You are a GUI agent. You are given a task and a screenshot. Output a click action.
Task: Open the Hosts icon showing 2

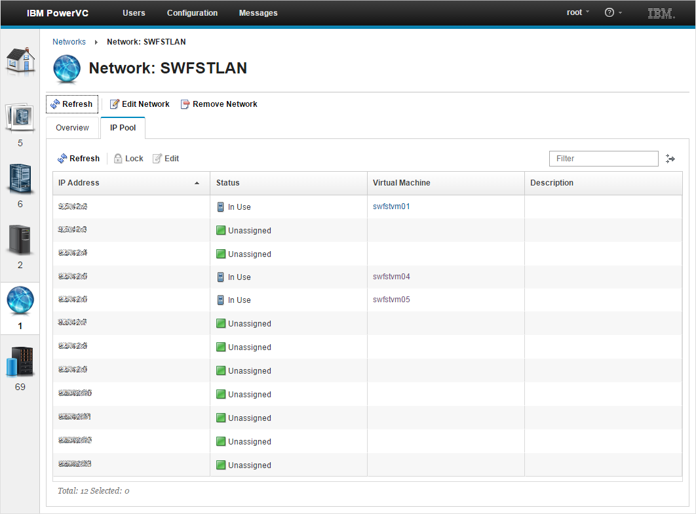tap(20, 240)
